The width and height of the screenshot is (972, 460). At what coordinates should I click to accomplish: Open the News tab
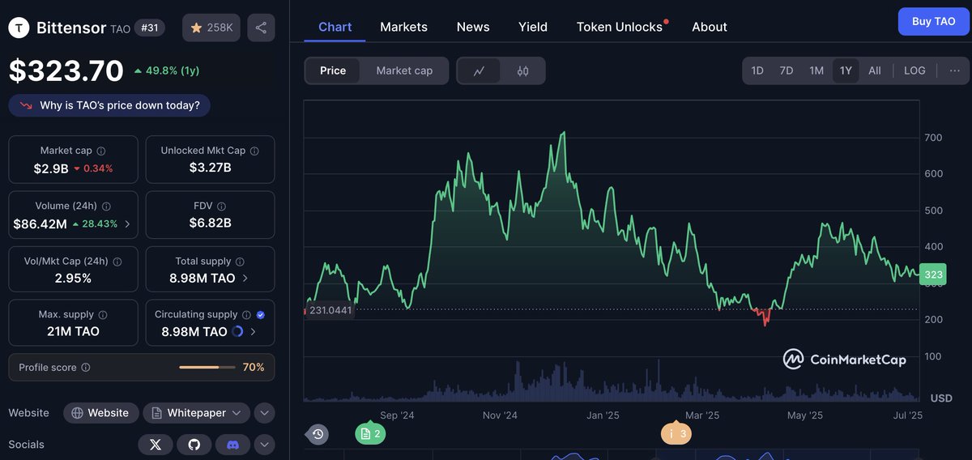click(x=473, y=27)
